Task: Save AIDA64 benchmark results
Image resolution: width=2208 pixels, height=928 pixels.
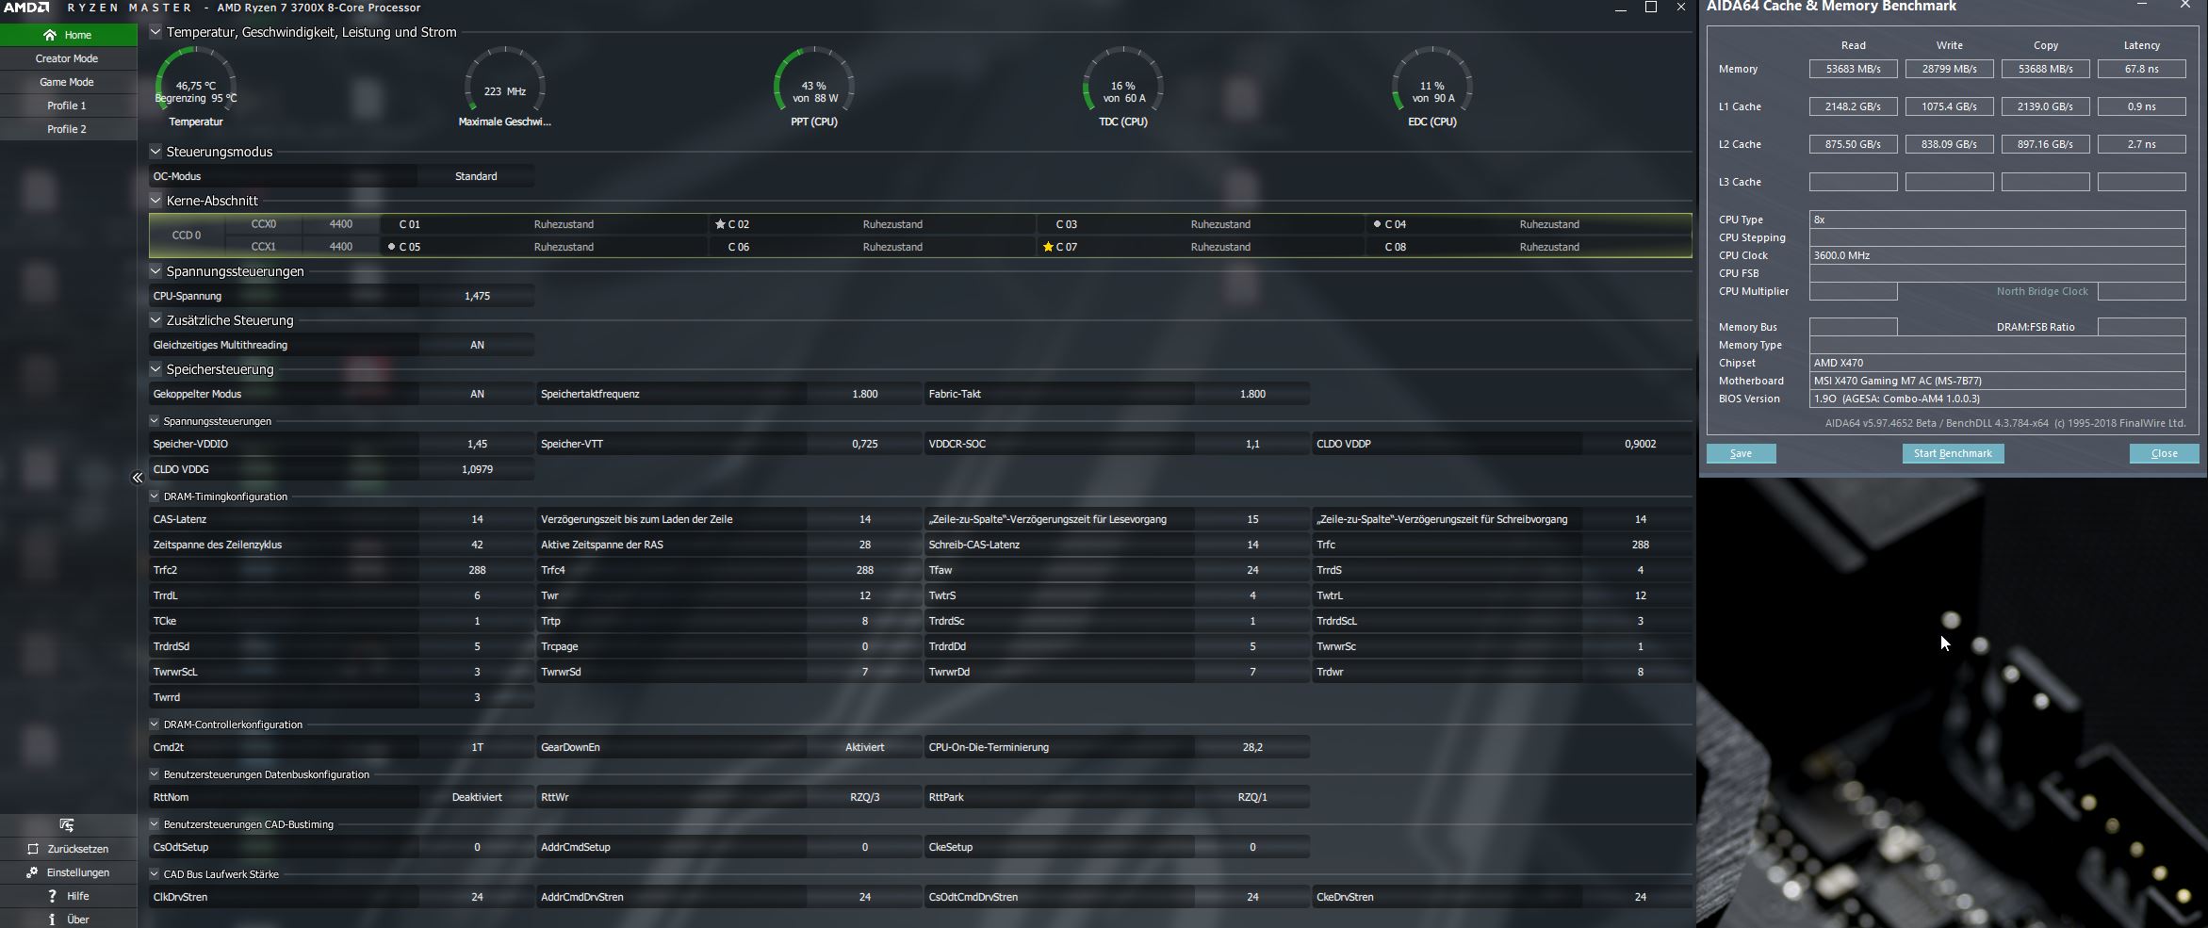Action: click(1741, 453)
